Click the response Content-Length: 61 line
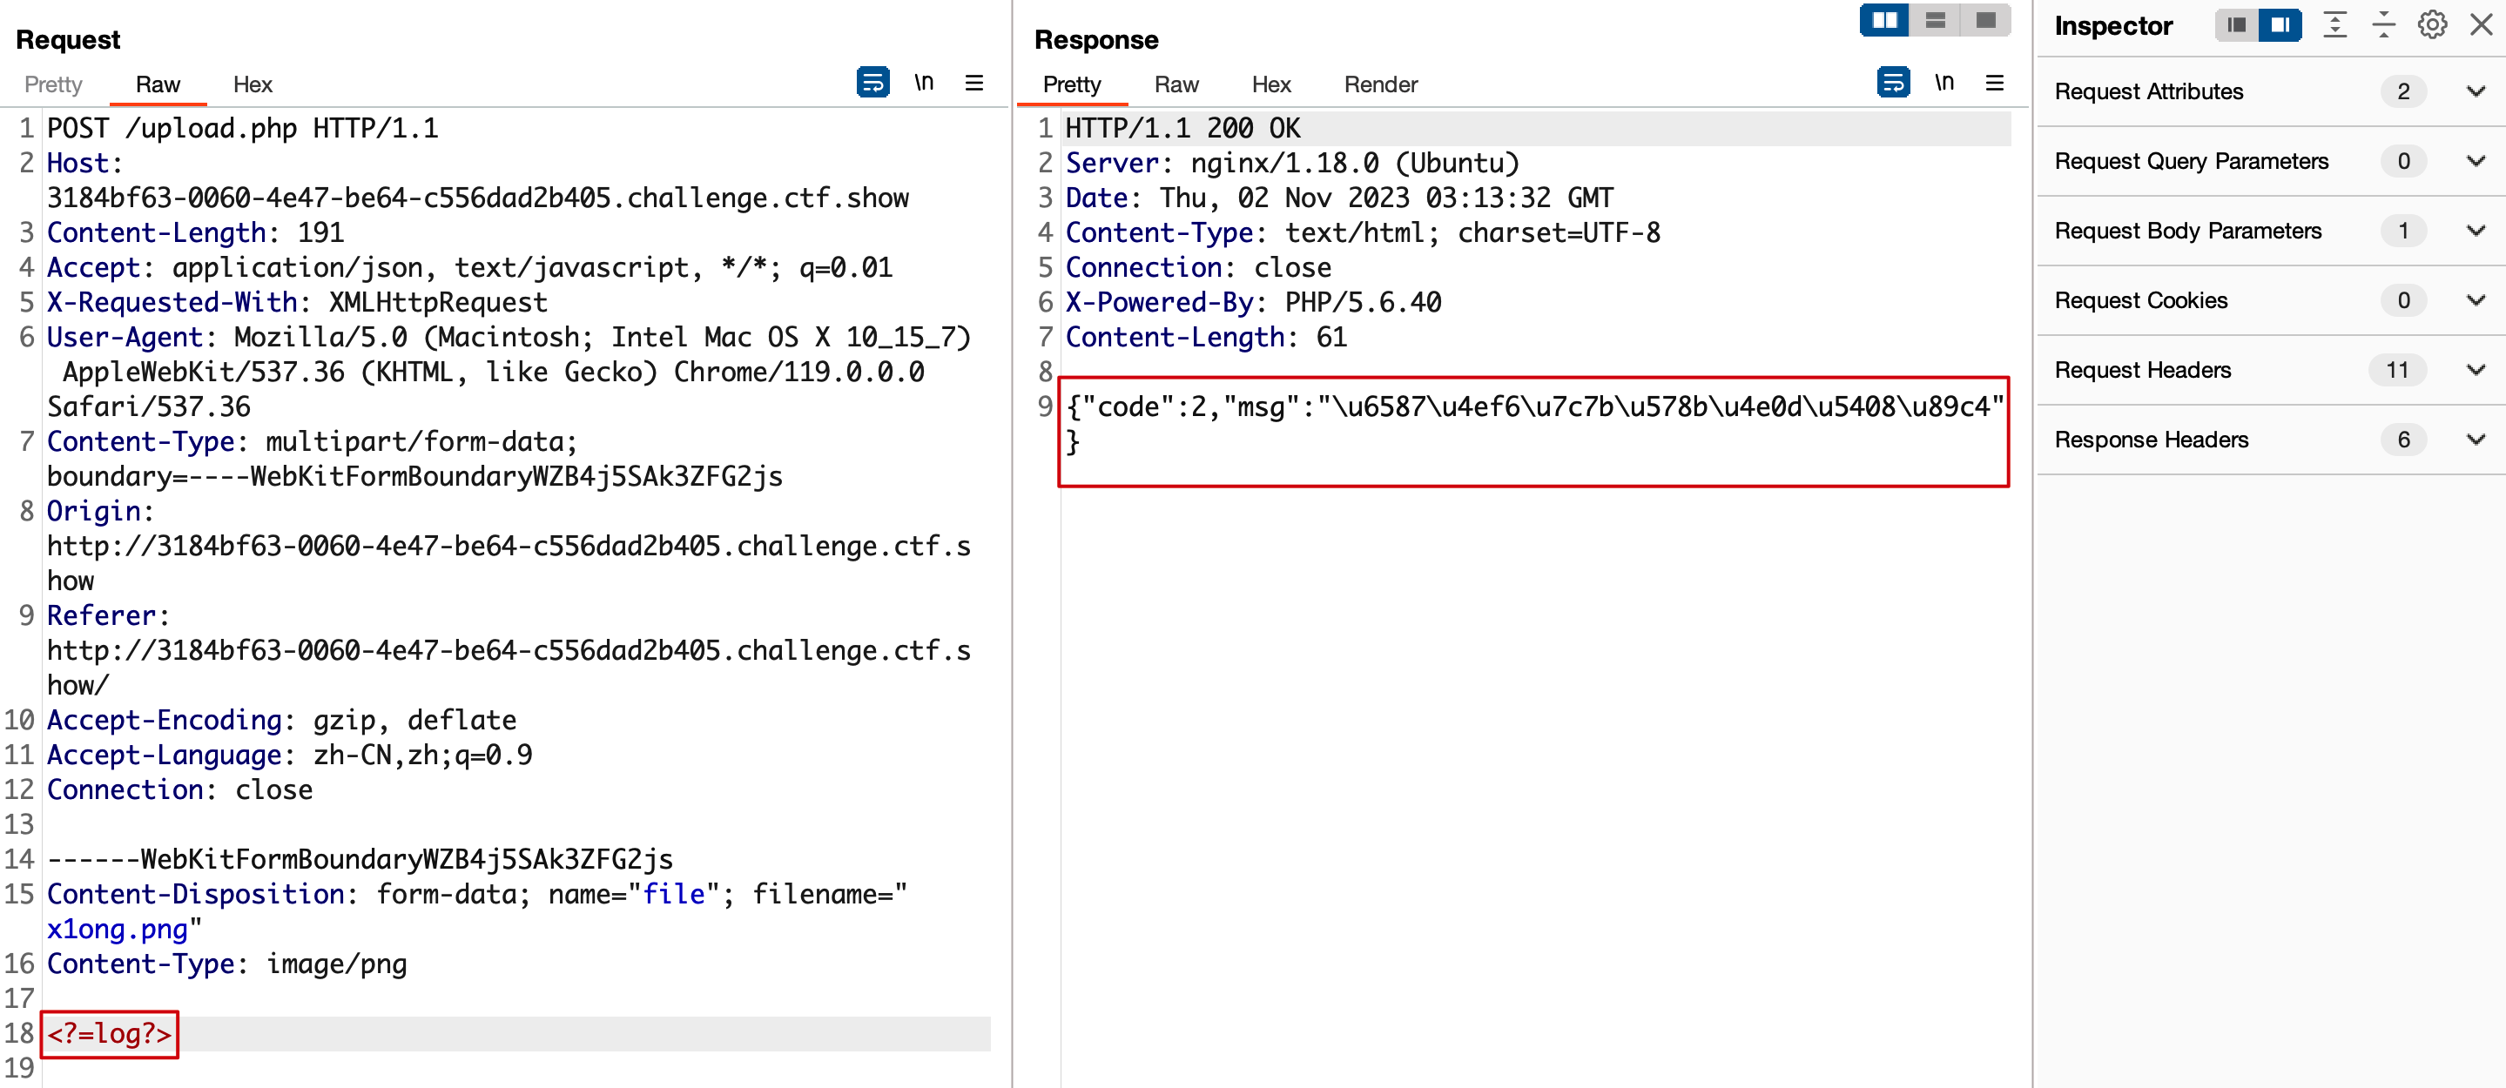 pyautogui.click(x=1205, y=338)
